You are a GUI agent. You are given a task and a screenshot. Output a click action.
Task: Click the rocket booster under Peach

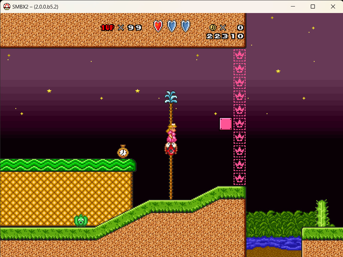click(x=171, y=149)
